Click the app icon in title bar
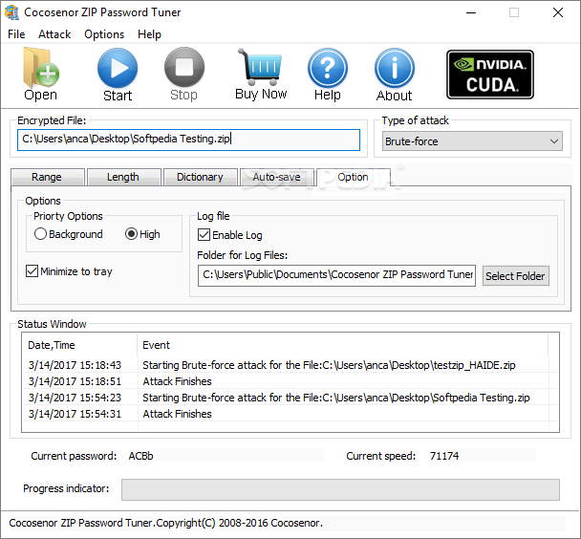 click(11, 12)
